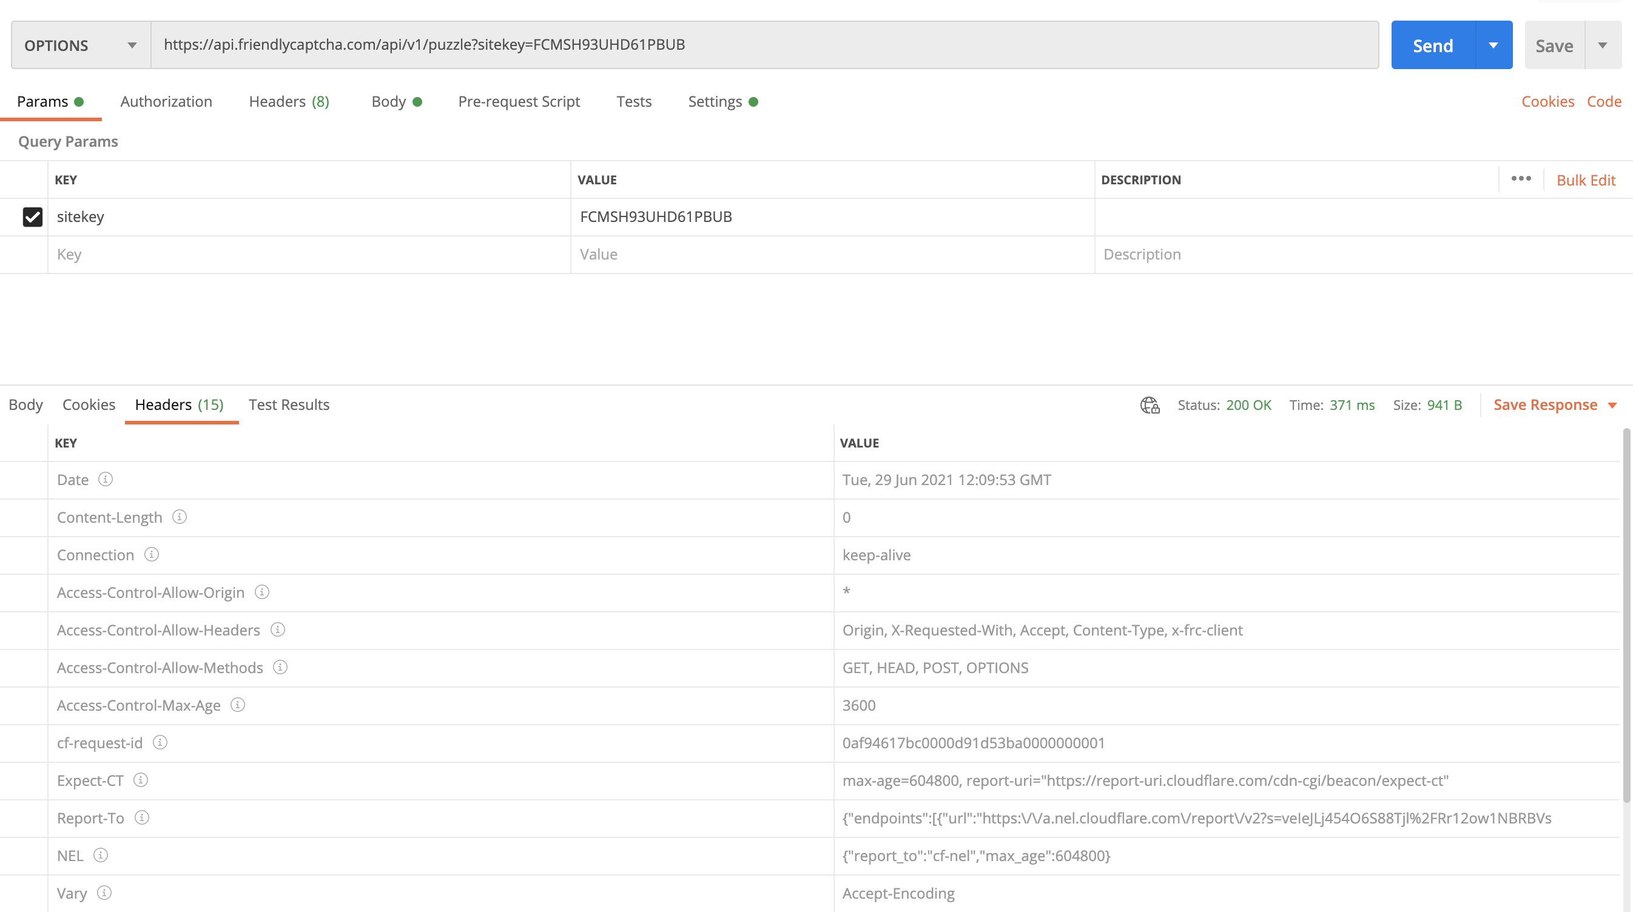
Task: Switch to response Body tab
Action: click(26, 404)
